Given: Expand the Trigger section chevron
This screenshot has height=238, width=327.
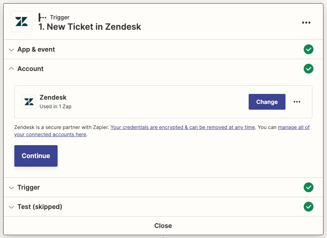Looking at the screenshot, I should point(11,187).
